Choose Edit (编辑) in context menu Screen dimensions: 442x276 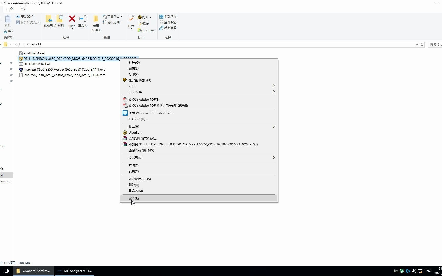tap(199, 68)
